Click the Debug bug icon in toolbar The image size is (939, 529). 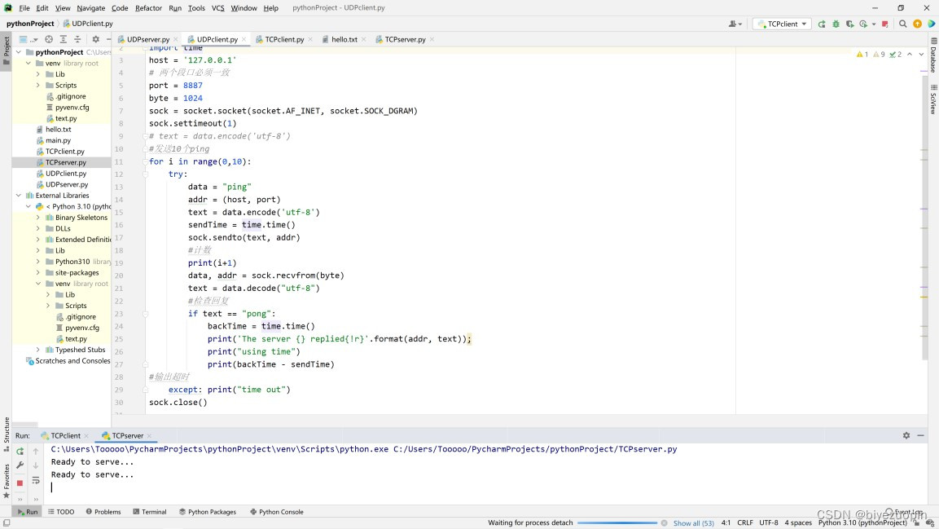(x=836, y=24)
